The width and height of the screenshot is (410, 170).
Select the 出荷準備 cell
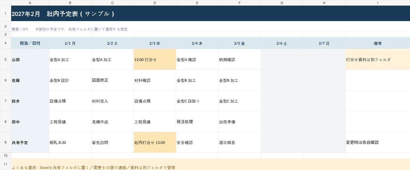[240, 122]
